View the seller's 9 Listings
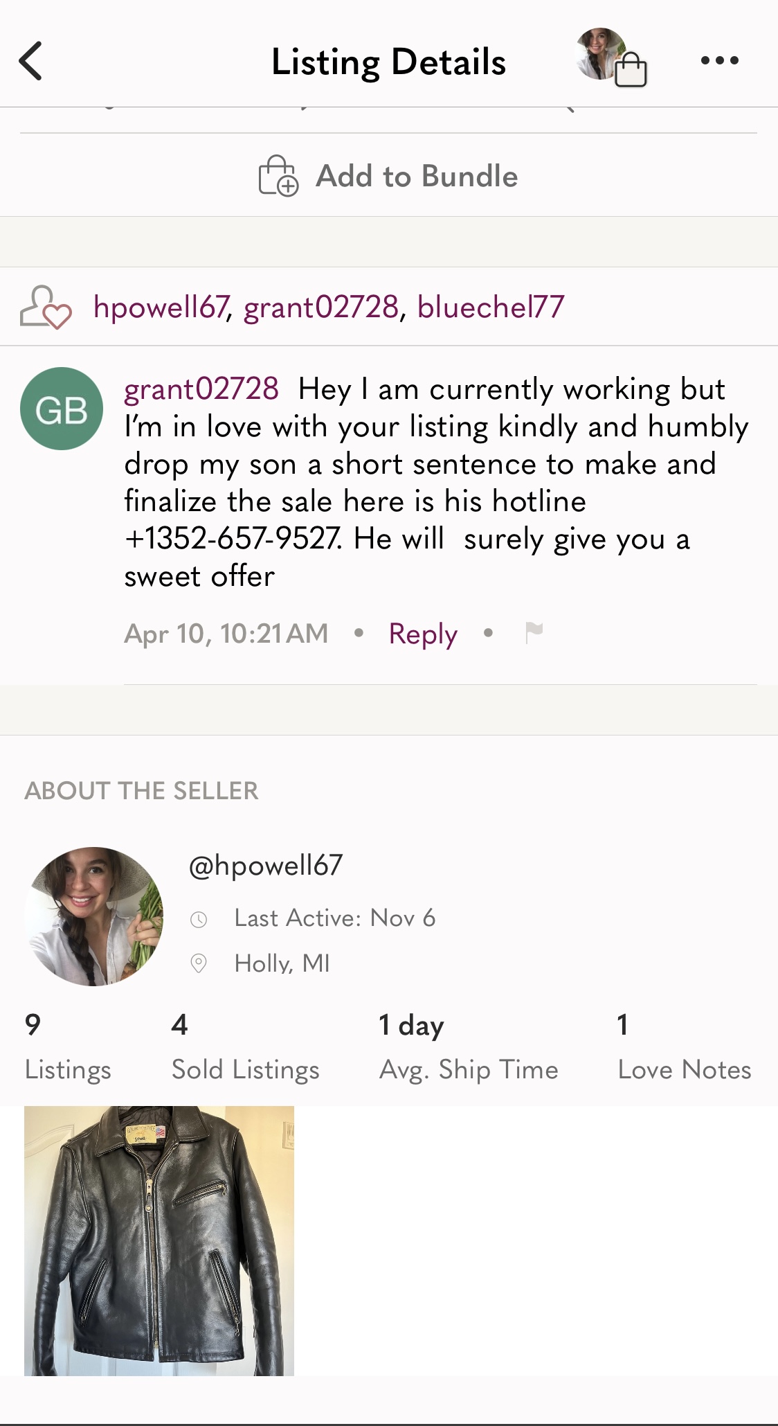Image resolution: width=778 pixels, height=1426 pixels. point(68,1047)
